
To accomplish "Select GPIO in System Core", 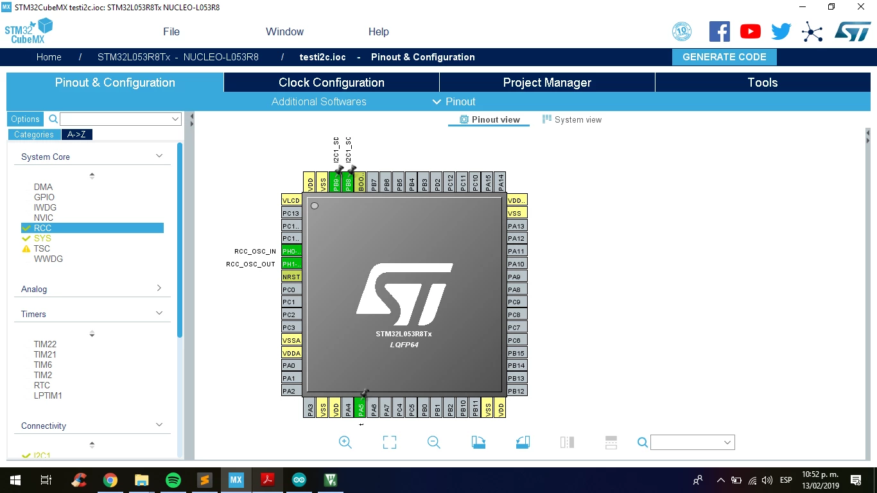I will (x=44, y=197).
